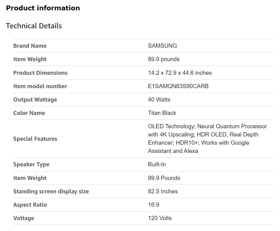Image resolution: width=280 pixels, height=231 pixels.
Task: Click the "Technical Details" subheading
Action: (34, 26)
